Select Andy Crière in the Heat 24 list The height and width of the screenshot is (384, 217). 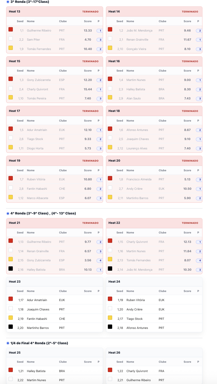(134, 309)
